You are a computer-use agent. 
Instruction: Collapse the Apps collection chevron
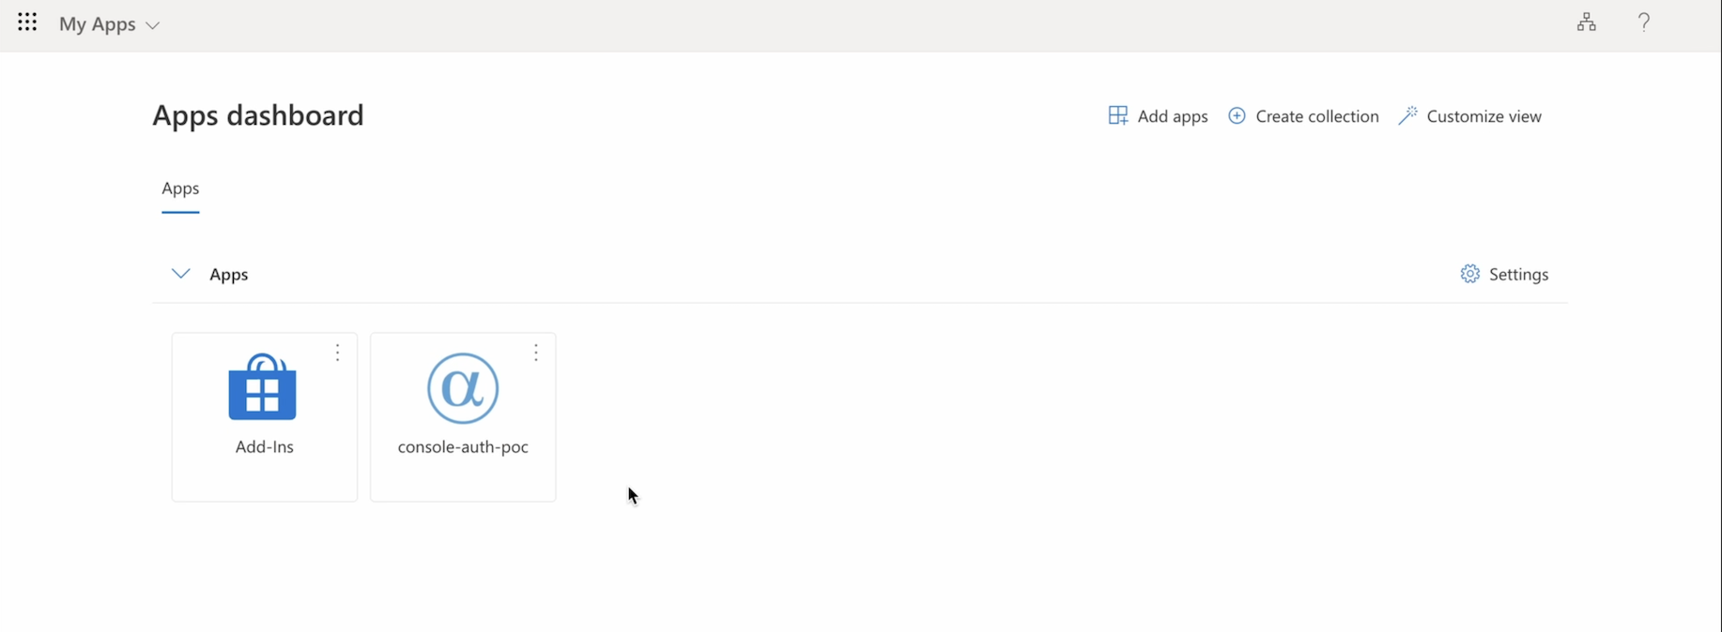pyautogui.click(x=180, y=274)
